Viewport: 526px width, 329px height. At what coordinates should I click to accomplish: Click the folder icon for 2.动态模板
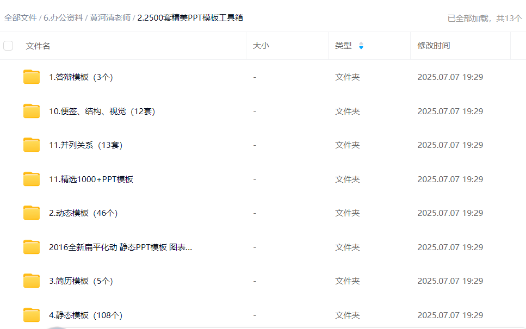click(32, 213)
